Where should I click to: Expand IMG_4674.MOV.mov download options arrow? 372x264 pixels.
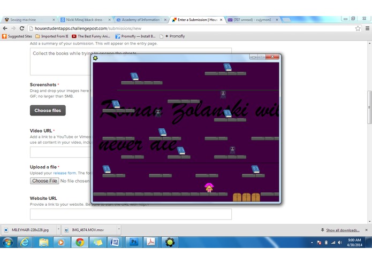click(119, 229)
